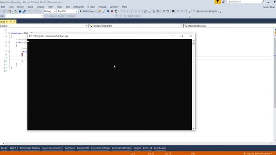Collapse the class block on line 5
Viewport: 276px width, 155px height.
[x=9, y=42]
